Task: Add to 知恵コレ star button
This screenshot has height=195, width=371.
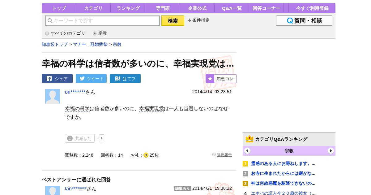Action: coord(221,79)
